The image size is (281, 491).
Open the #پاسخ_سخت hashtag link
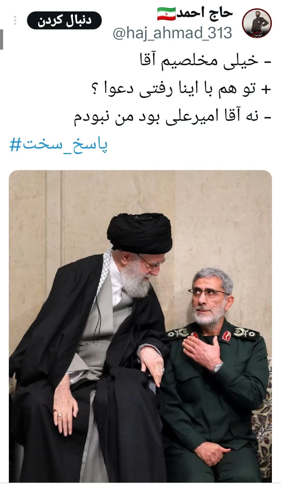59,145
